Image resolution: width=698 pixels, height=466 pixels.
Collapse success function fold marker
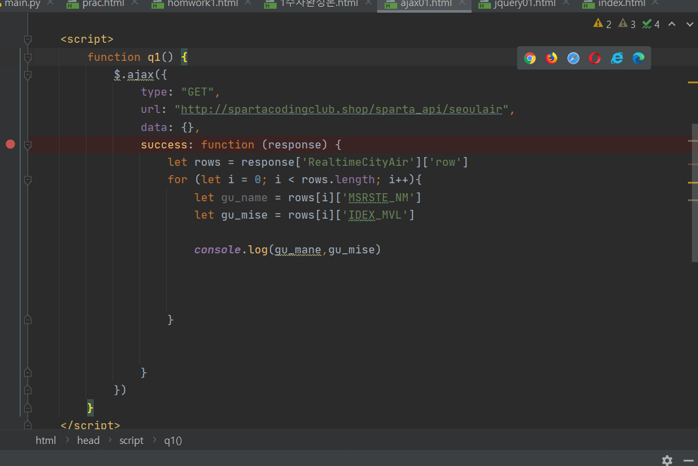pyautogui.click(x=27, y=145)
